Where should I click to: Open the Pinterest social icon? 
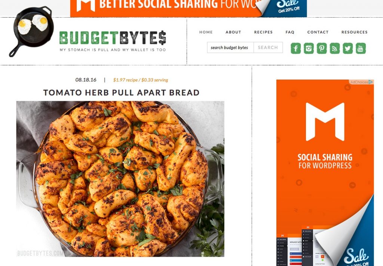tap(322, 48)
